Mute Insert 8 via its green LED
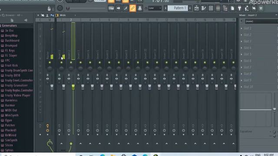Image resolution: width=278 pixels, height=156 pixels. [128, 62]
